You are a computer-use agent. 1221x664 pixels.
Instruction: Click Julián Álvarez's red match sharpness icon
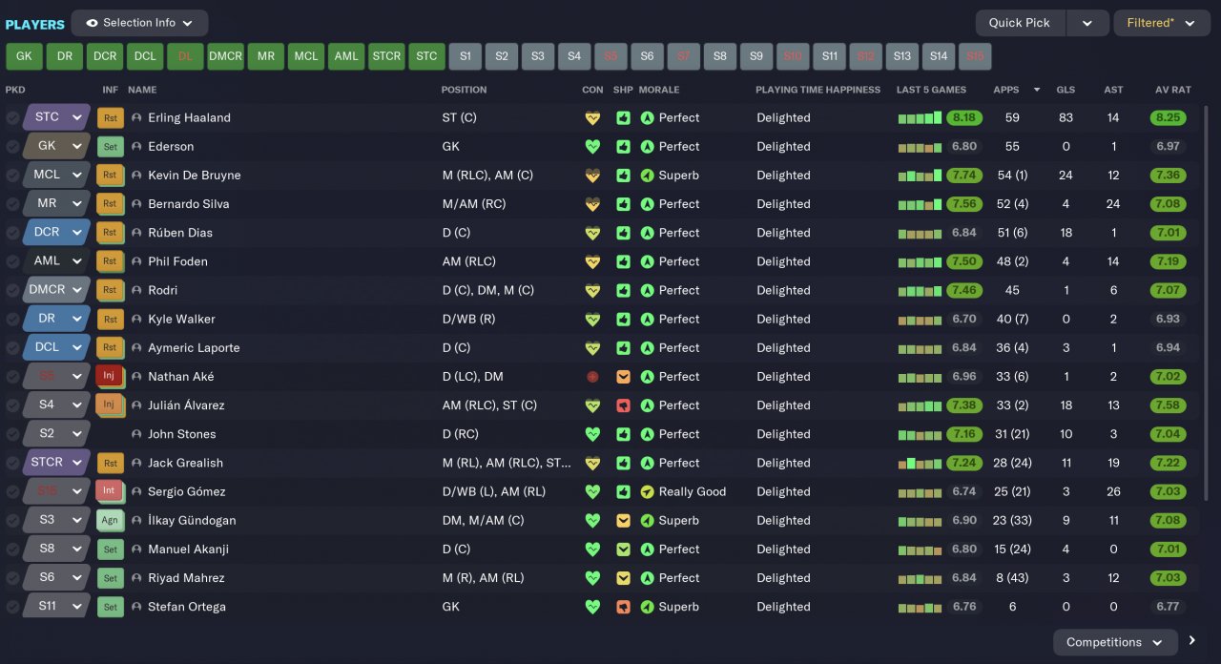tap(623, 405)
